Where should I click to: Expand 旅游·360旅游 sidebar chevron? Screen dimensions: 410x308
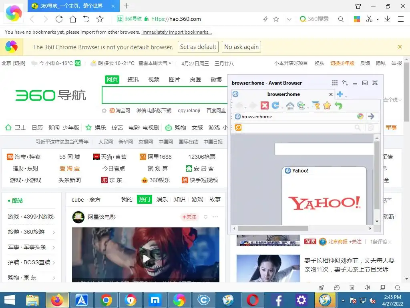click(x=54, y=232)
